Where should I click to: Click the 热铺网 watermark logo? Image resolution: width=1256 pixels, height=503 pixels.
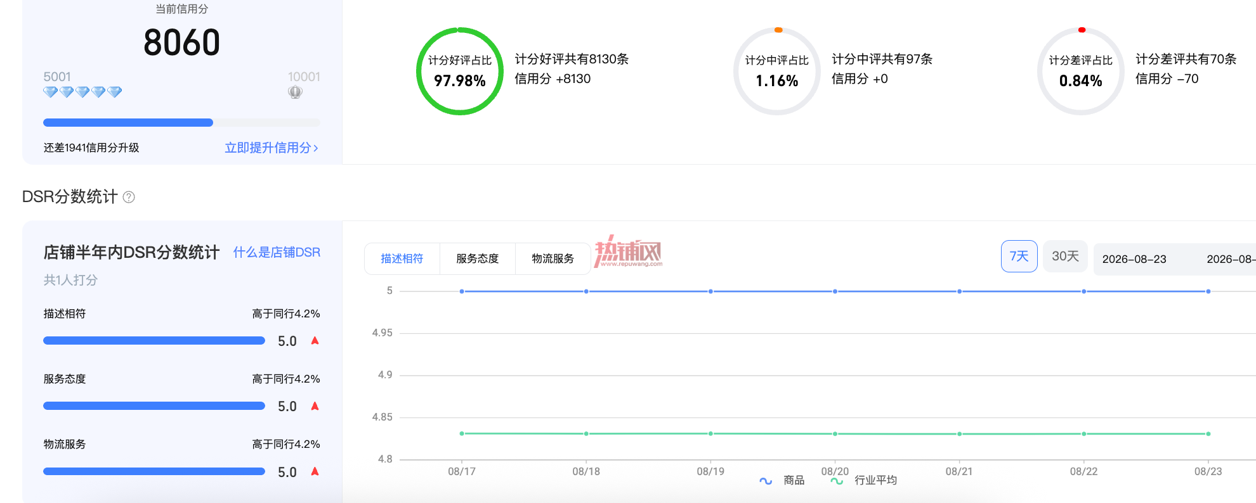coord(628,251)
